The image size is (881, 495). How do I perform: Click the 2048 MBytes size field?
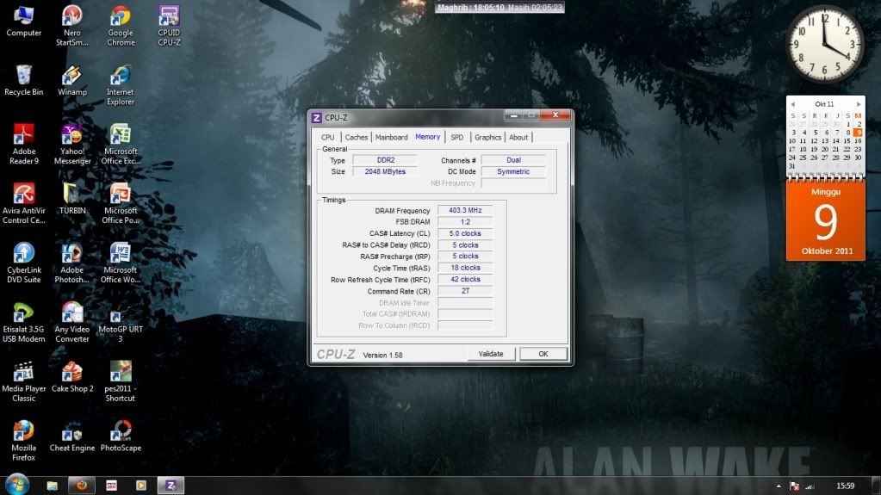(386, 171)
